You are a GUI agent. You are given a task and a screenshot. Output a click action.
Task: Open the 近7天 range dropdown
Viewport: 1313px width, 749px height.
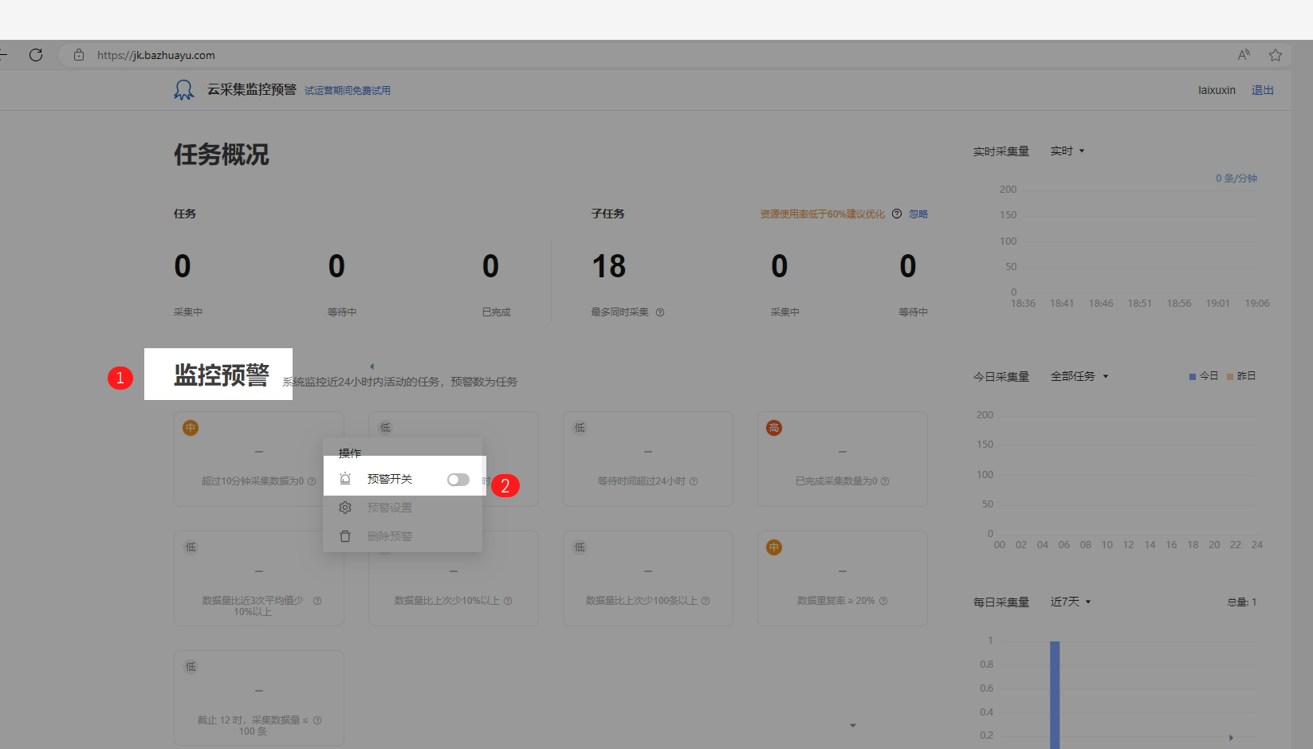tap(1071, 602)
